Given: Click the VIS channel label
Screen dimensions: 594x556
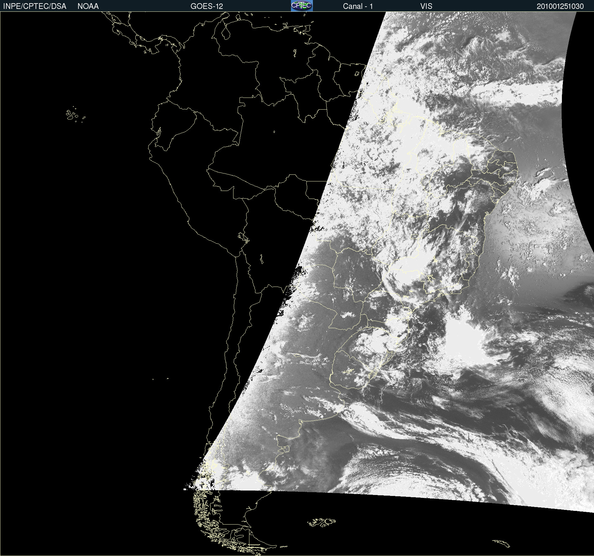Looking at the screenshot, I should pyautogui.click(x=426, y=6).
